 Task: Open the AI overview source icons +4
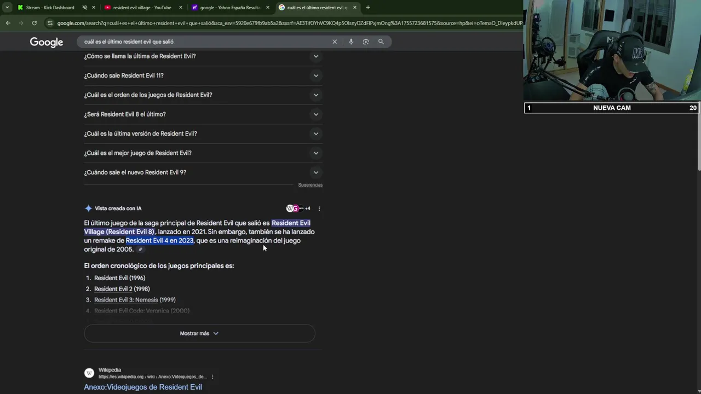pos(298,208)
